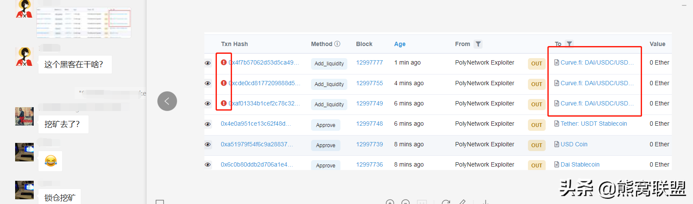693x204 pixels.
Task: Click the red error icon on block 12997777 row
Action: click(224, 62)
